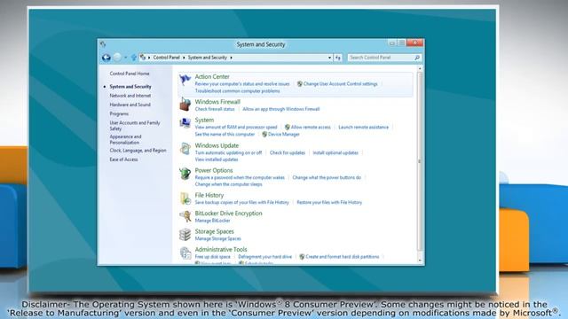Screen dimensions: 568x319
Task: Click the Forward navigation arrow
Action: click(117, 58)
